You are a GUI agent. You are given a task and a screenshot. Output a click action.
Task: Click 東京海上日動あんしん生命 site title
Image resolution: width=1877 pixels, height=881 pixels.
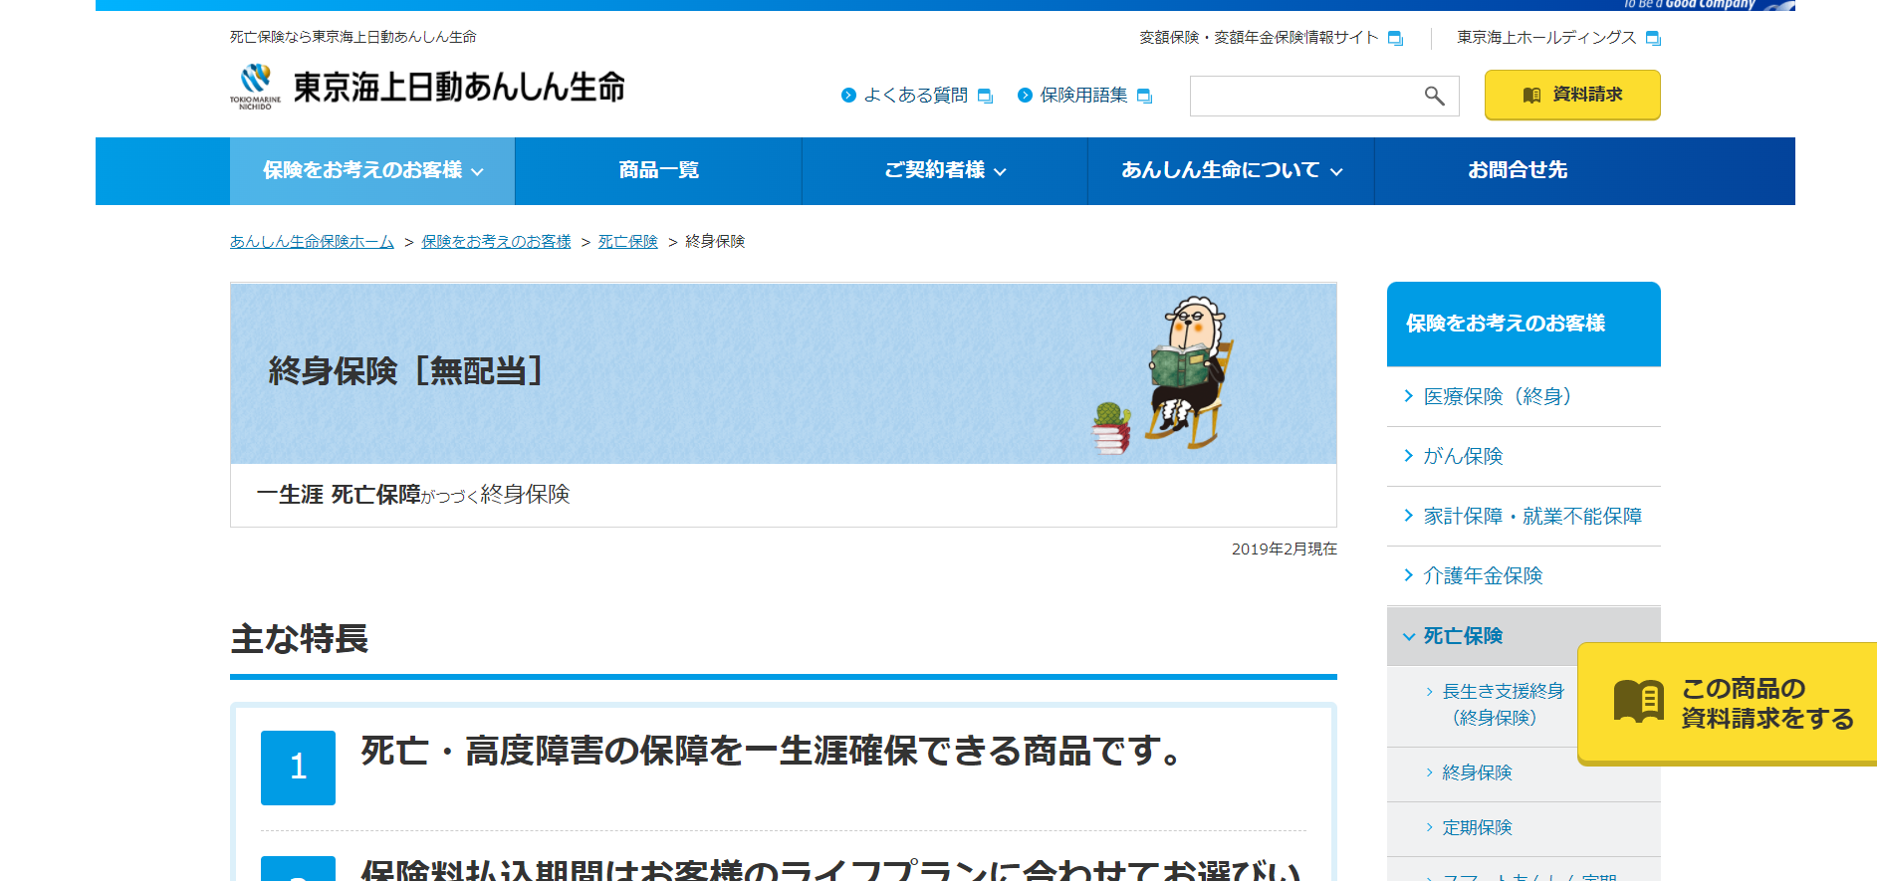pyautogui.click(x=459, y=87)
